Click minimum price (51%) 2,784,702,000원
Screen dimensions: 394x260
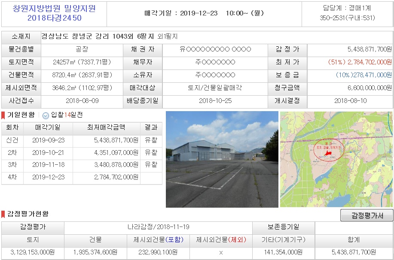pyautogui.click(x=360, y=62)
